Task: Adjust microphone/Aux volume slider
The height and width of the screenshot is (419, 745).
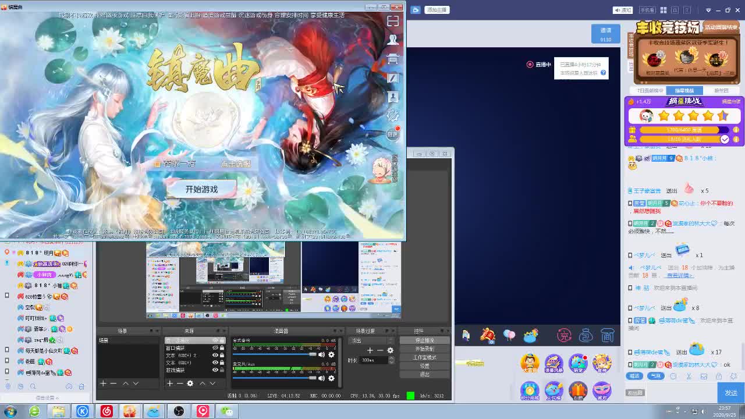Action: pos(275,378)
